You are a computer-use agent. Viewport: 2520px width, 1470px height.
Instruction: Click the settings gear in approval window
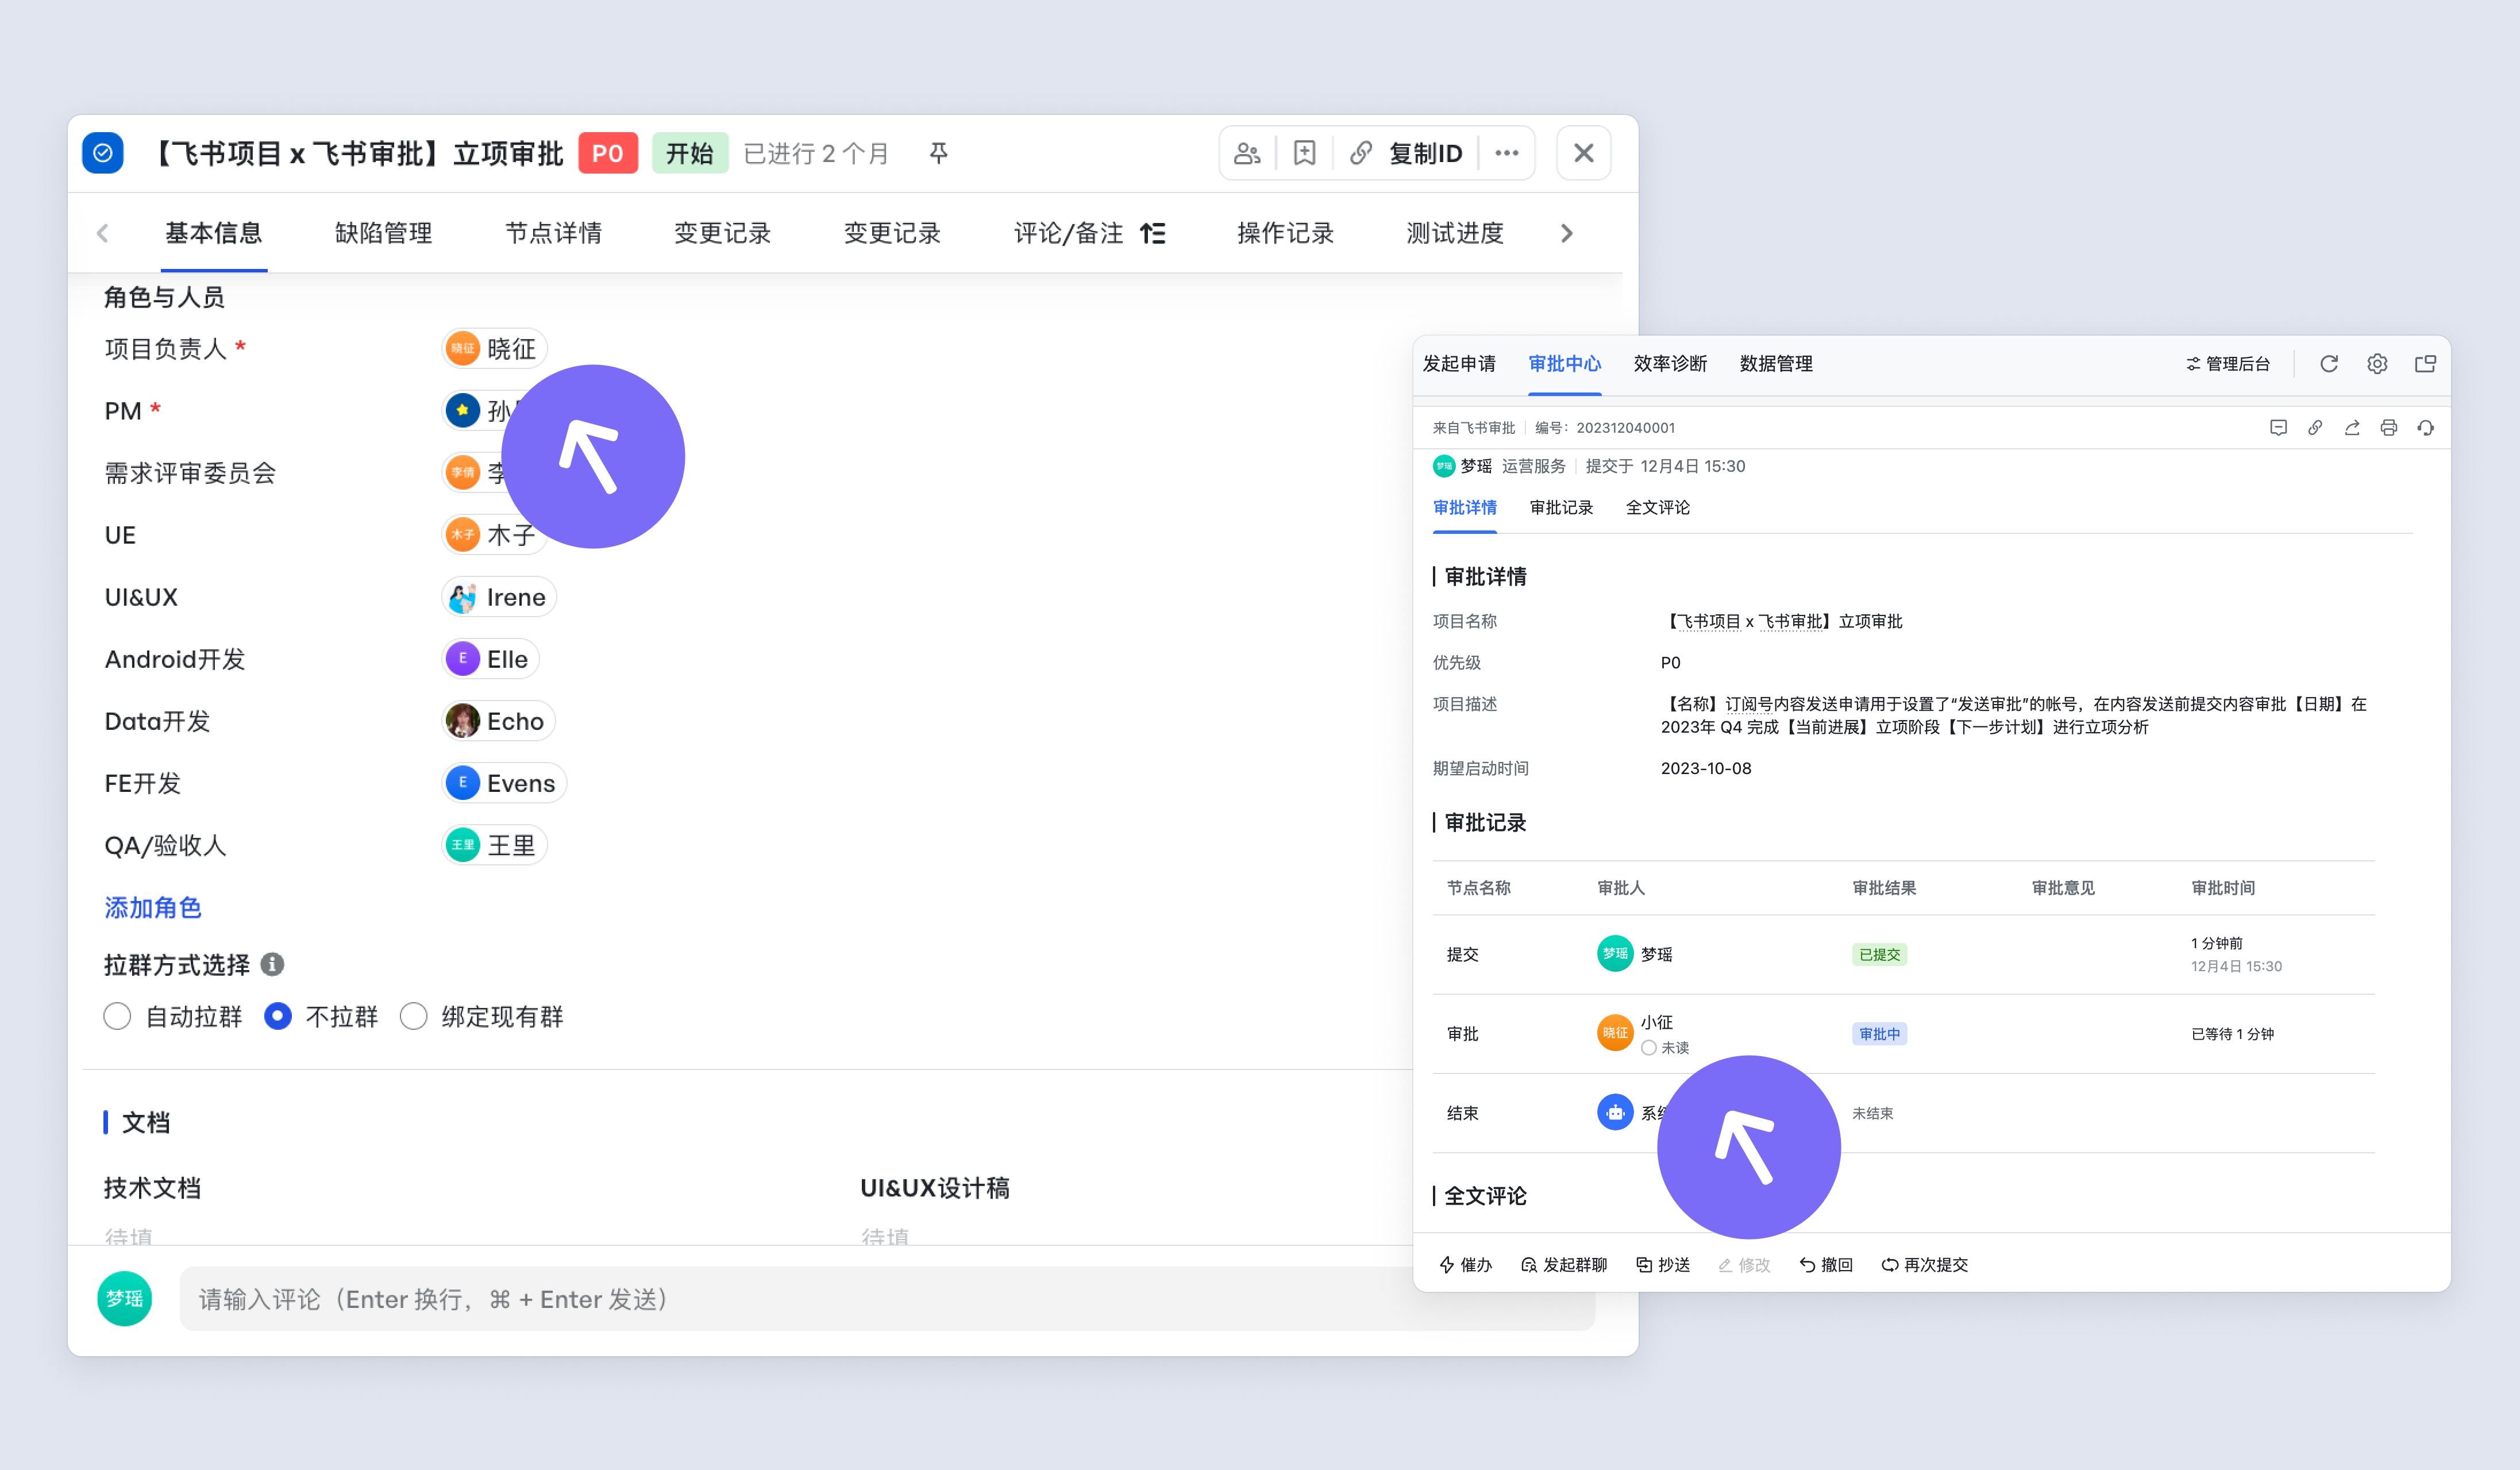coord(2377,364)
